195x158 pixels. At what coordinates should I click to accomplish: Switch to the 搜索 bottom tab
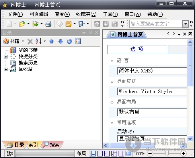[x=52, y=145]
